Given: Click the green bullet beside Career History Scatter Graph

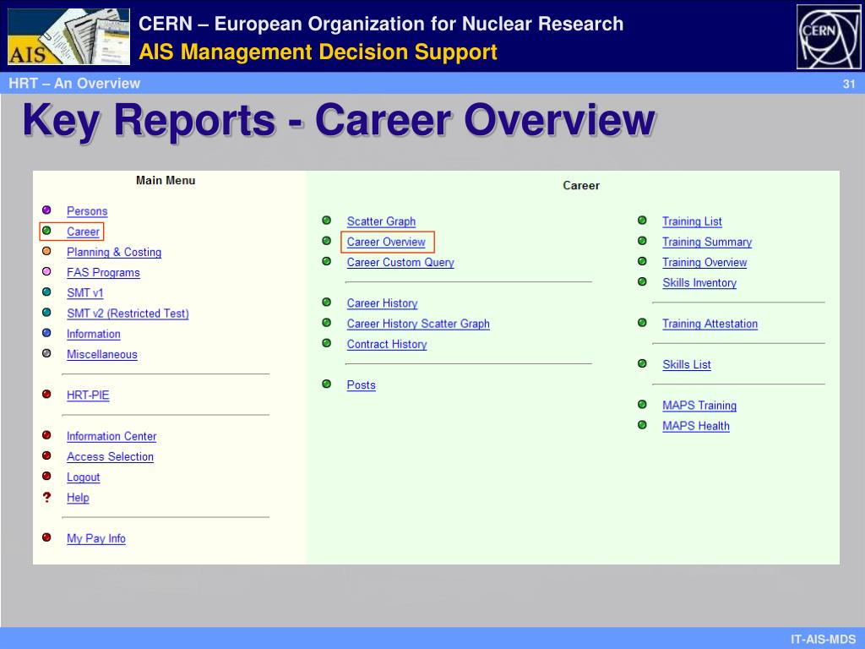Looking at the screenshot, I should pyautogui.click(x=327, y=322).
